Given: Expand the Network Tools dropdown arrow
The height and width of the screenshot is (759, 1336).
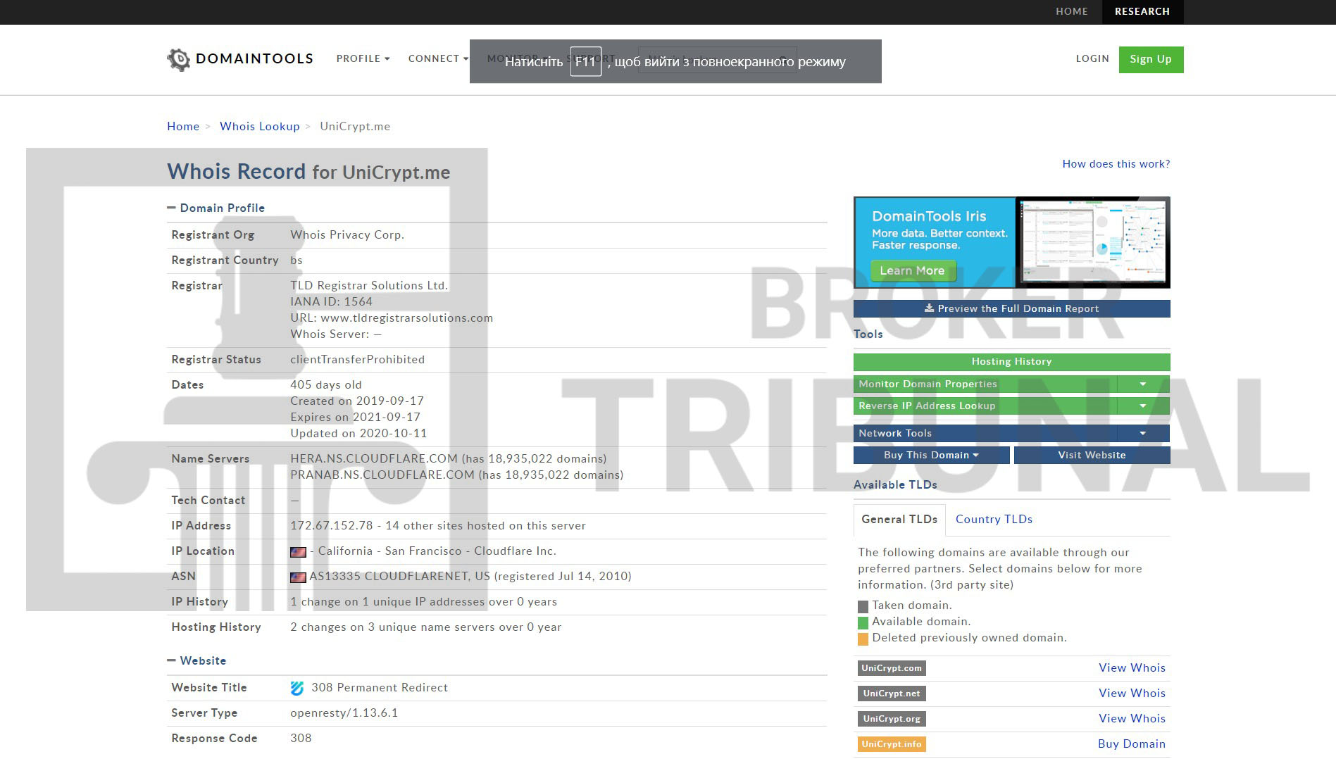Looking at the screenshot, I should [x=1143, y=433].
